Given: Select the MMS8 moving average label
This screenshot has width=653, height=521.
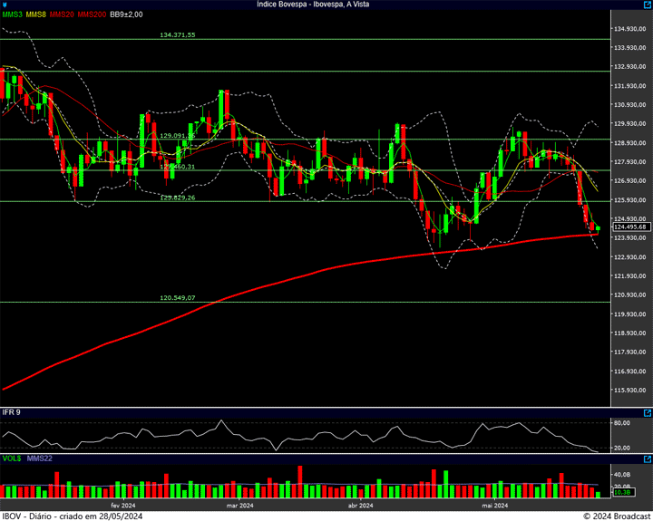Looking at the screenshot, I should [x=36, y=15].
